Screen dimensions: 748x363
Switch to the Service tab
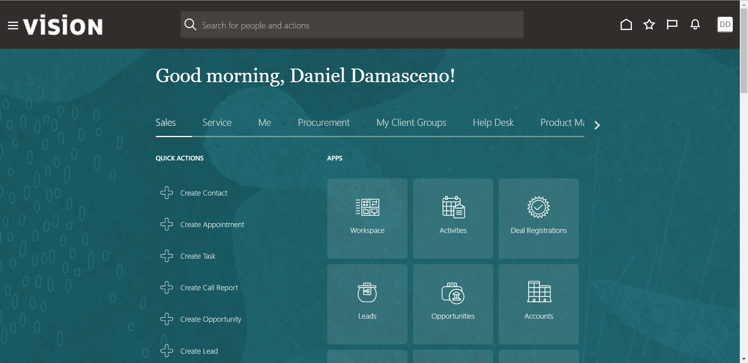(217, 123)
